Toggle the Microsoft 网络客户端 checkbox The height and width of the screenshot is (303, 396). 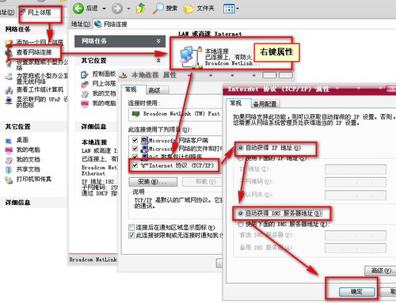135,140
